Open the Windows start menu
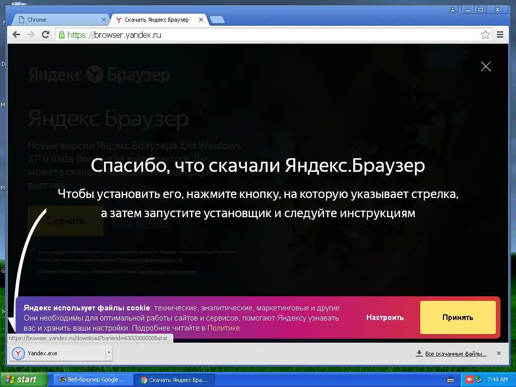Viewport: 516px width, 387px height. pyautogui.click(x=23, y=379)
